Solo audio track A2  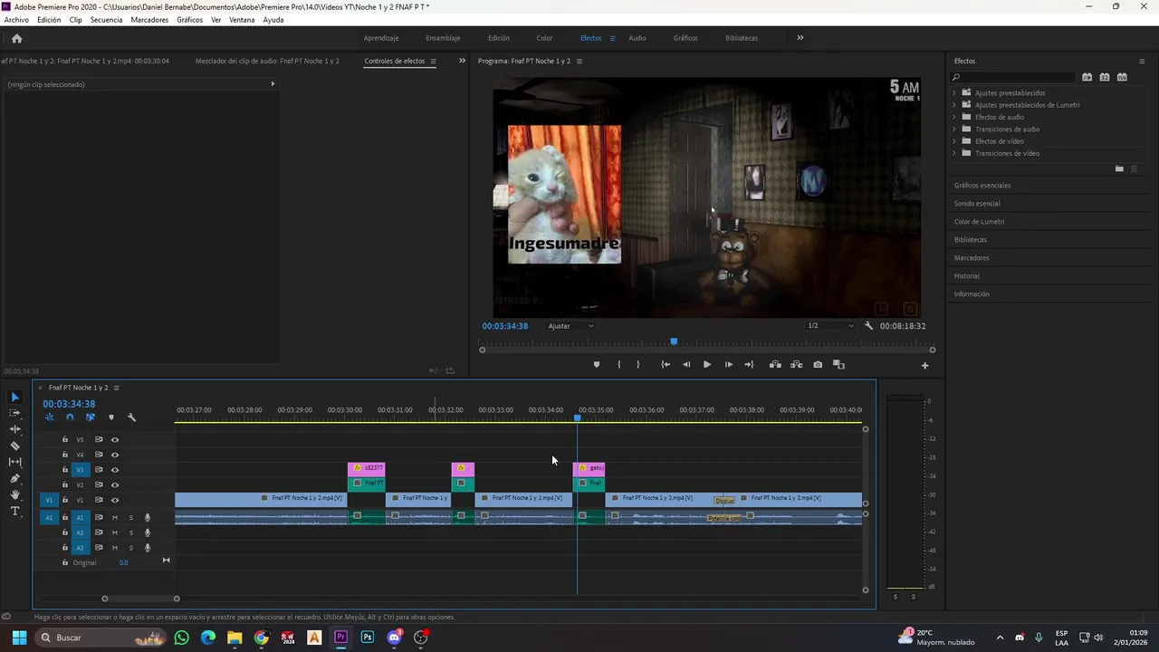point(130,532)
